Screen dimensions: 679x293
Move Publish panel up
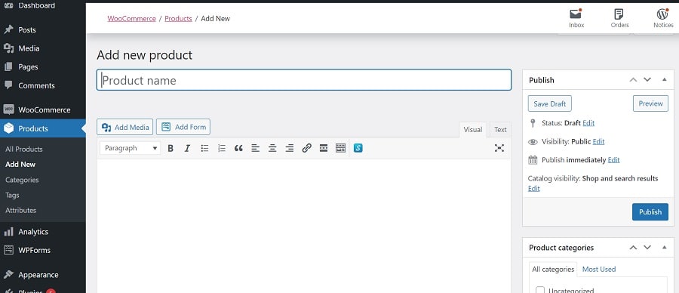pos(633,80)
